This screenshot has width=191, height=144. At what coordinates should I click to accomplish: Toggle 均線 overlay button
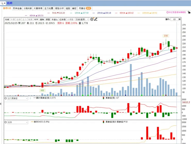7,20
